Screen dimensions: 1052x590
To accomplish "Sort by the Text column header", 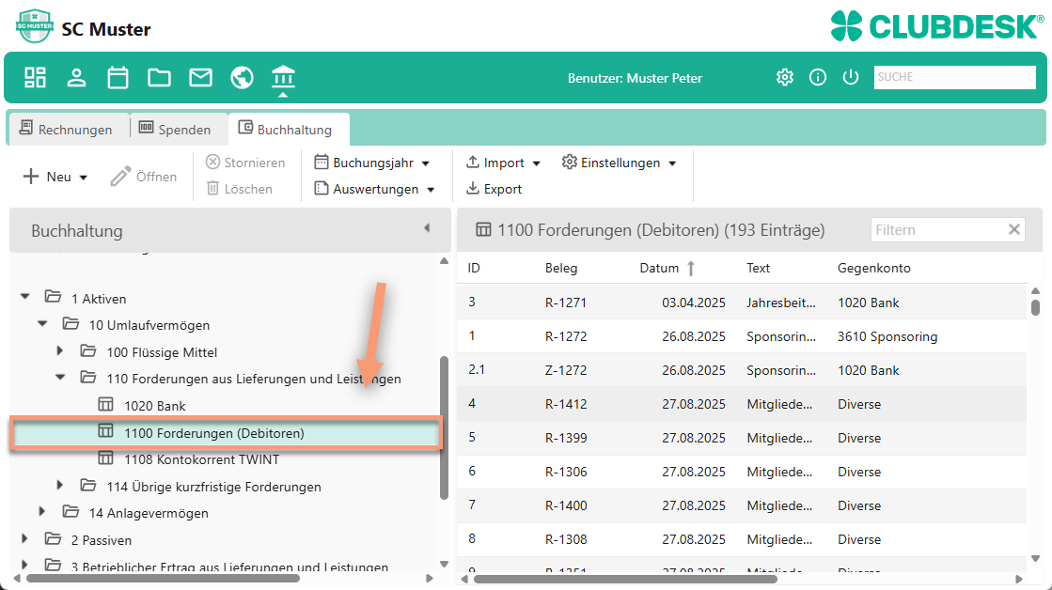I will [758, 268].
